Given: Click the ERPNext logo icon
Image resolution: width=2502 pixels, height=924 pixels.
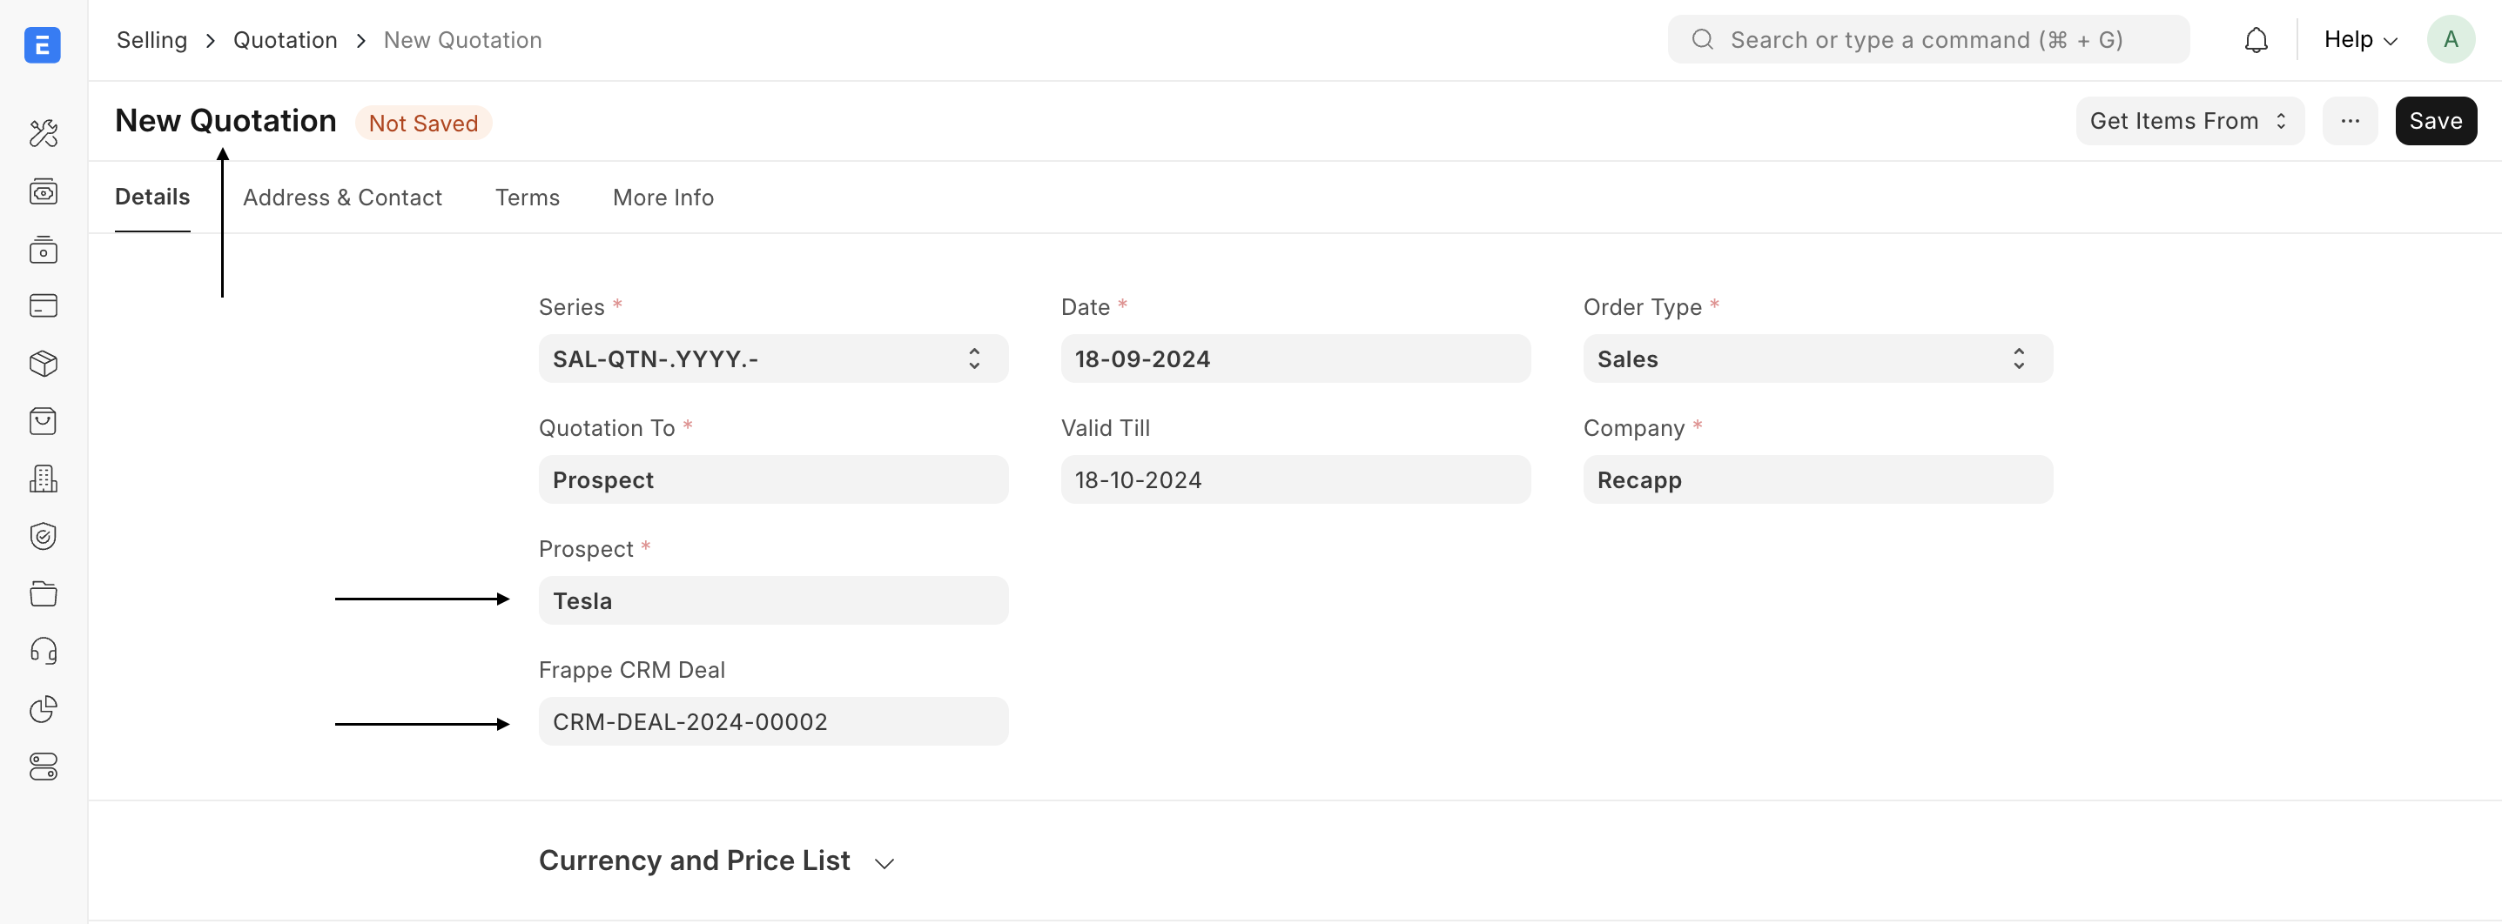Looking at the screenshot, I should coord(42,44).
